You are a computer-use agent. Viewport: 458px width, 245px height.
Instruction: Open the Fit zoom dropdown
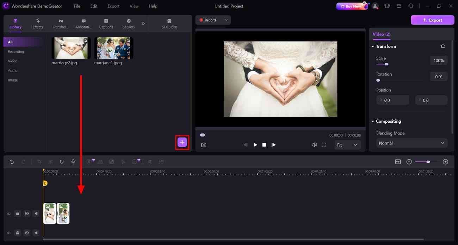pos(347,145)
